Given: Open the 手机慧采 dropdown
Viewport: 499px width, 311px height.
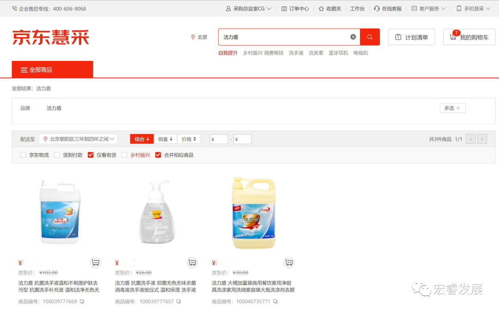Looking at the screenshot, I should pos(474,8).
